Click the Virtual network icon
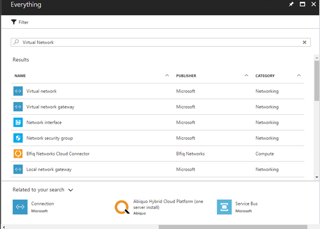Image resolution: width=320 pixels, height=229 pixels. pos(18,91)
